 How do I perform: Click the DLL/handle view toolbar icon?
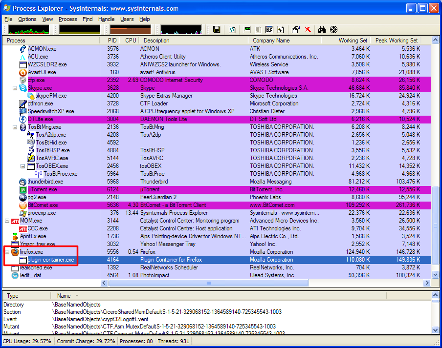click(x=281, y=30)
